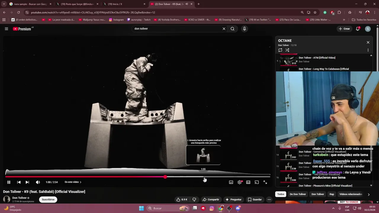379x213 pixels.
Task: Save the video with Guardar
Action: [x=255, y=199]
